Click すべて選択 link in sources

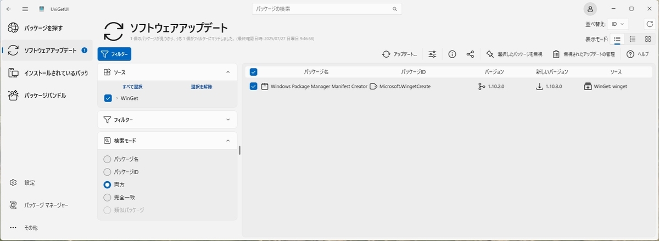point(132,87)
